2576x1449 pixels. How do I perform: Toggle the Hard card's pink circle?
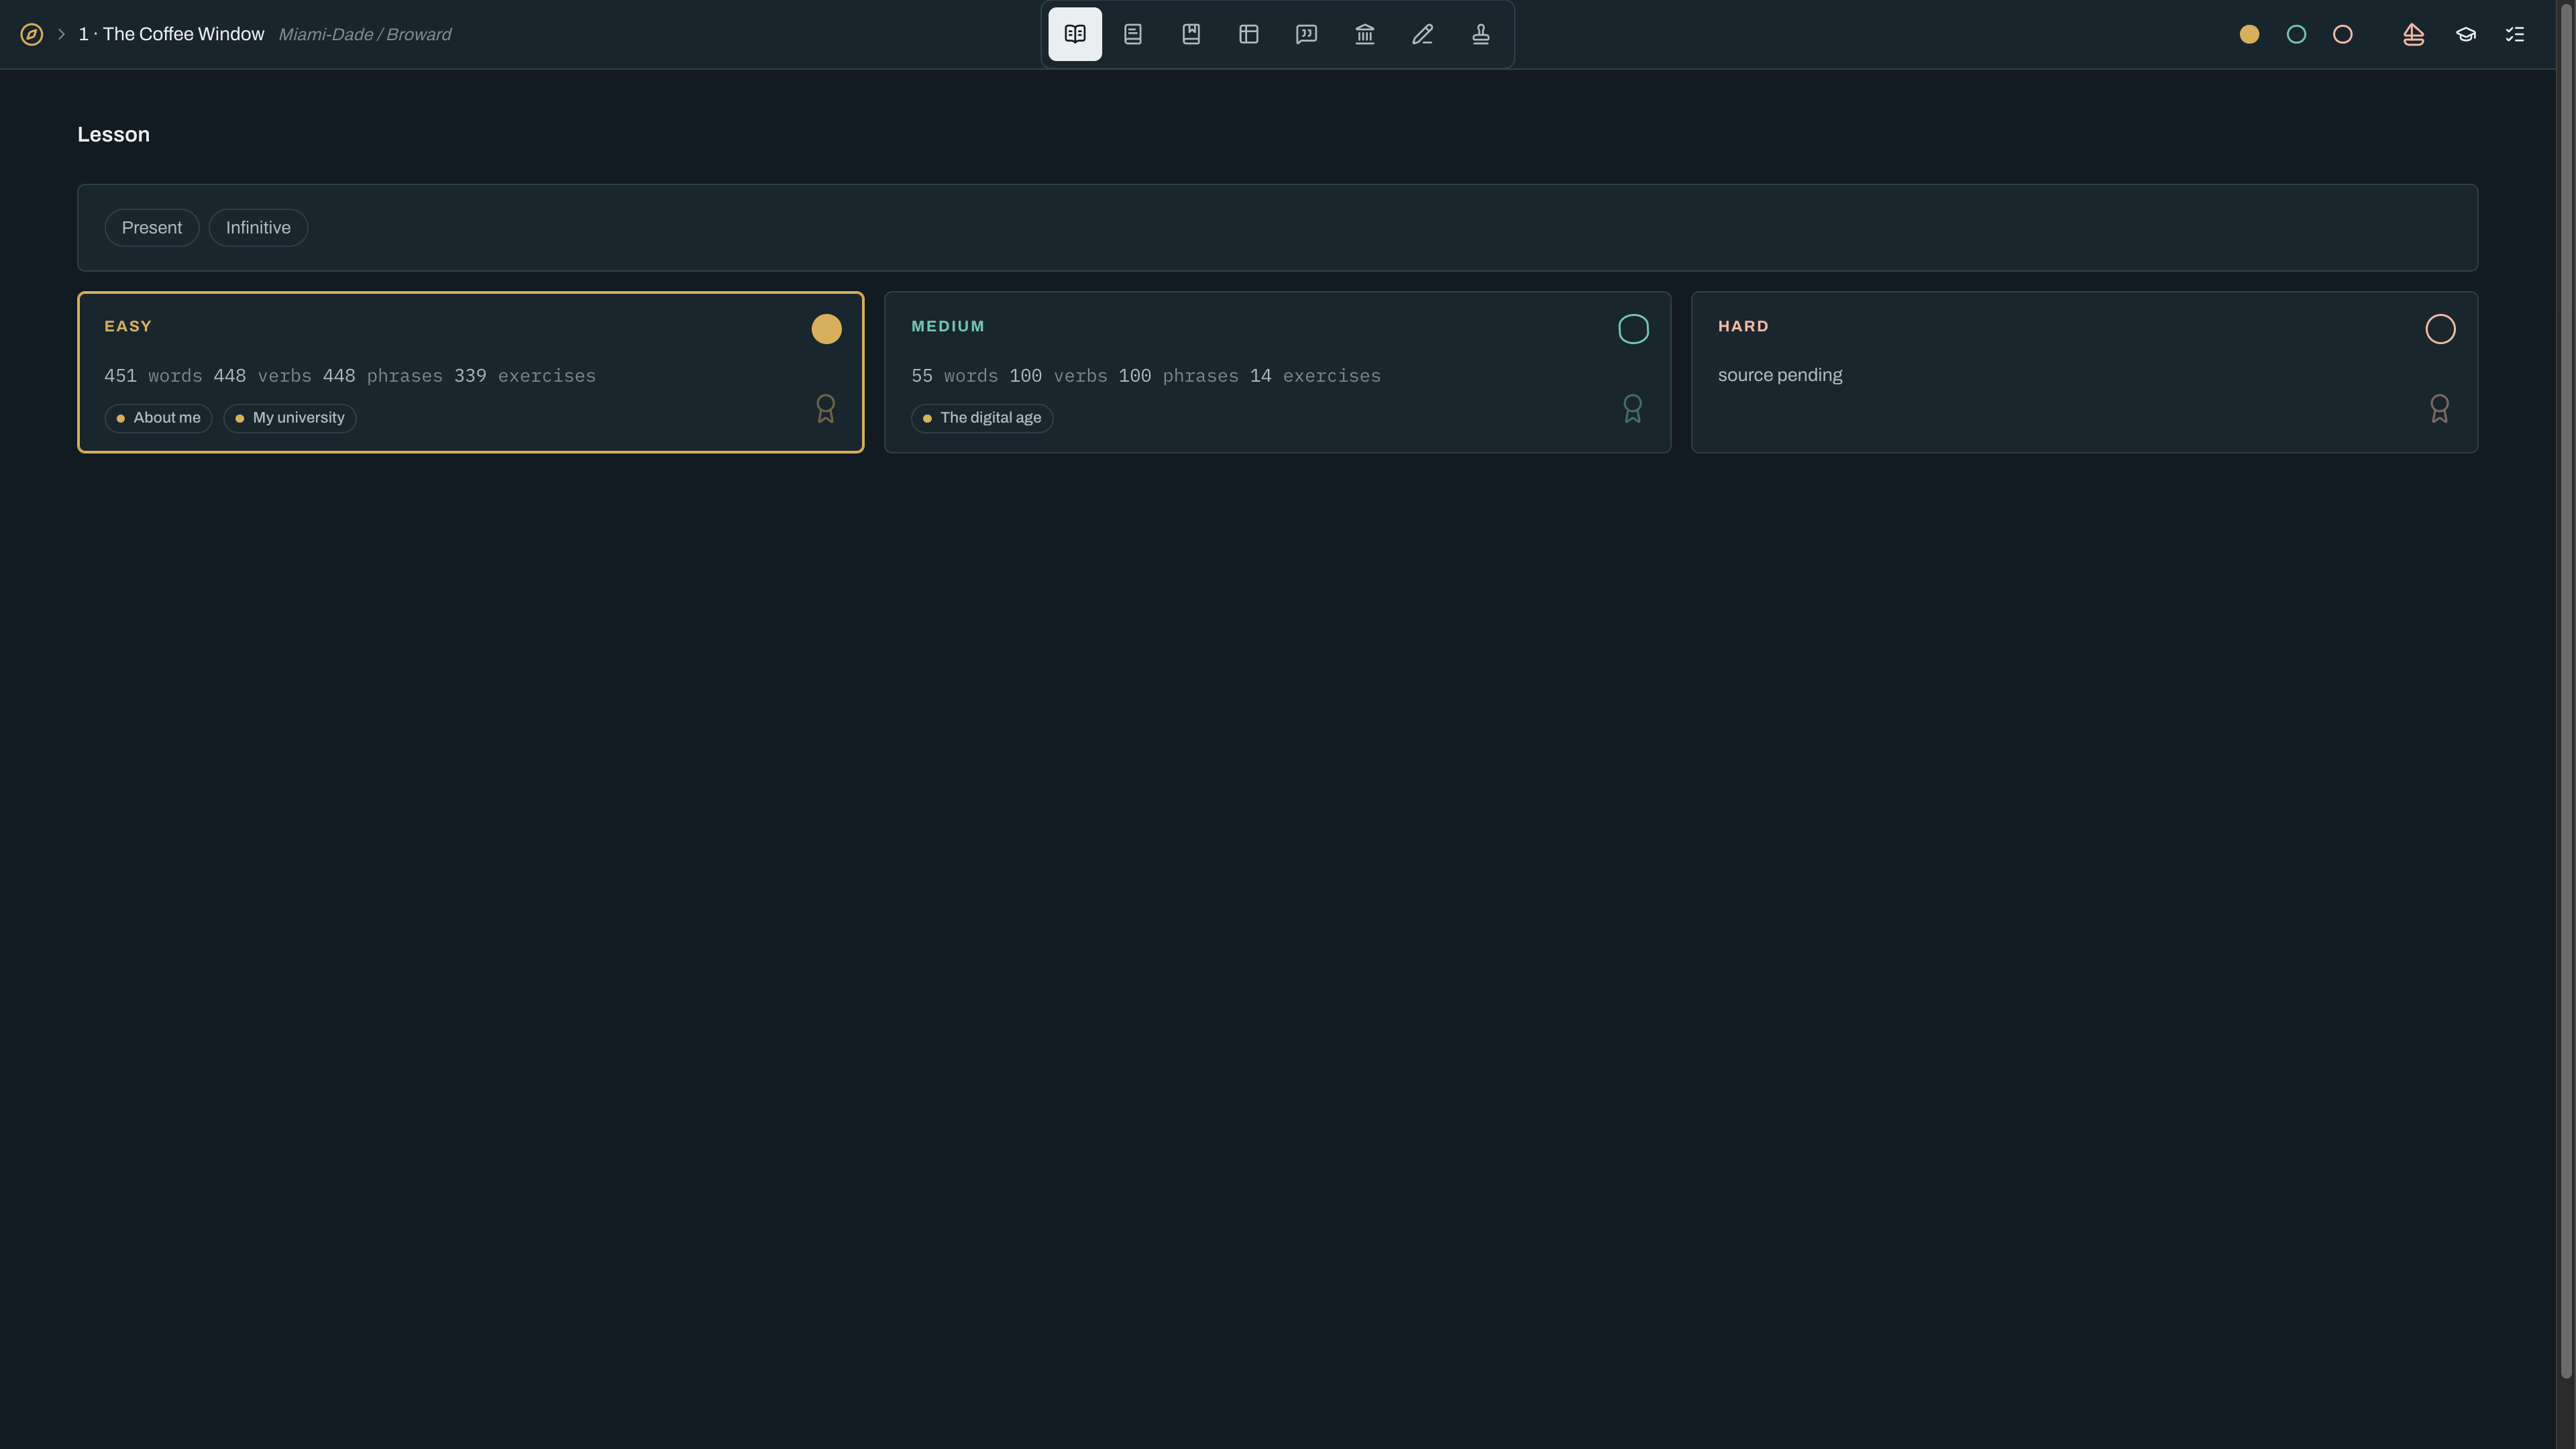tap(2441, 329)
